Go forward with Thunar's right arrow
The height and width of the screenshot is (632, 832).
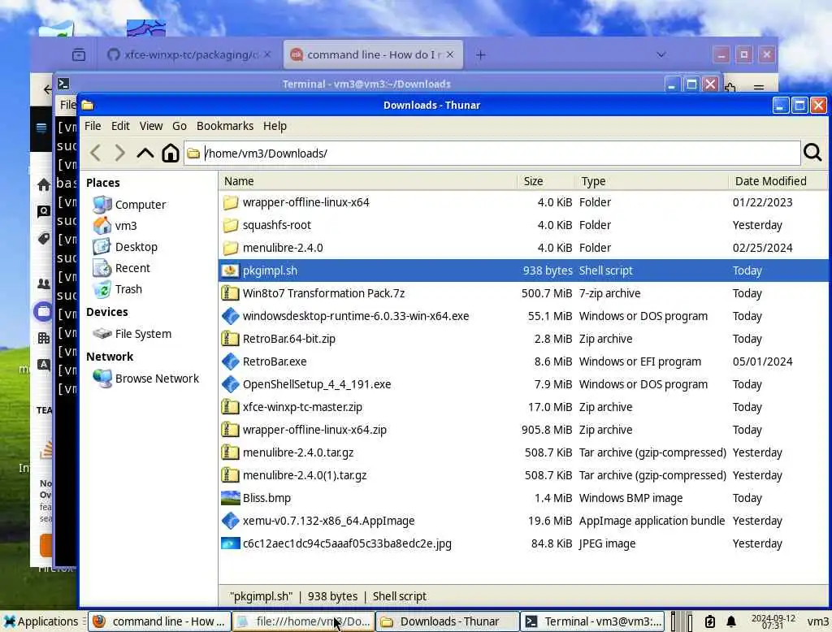[x=120, y=154]
